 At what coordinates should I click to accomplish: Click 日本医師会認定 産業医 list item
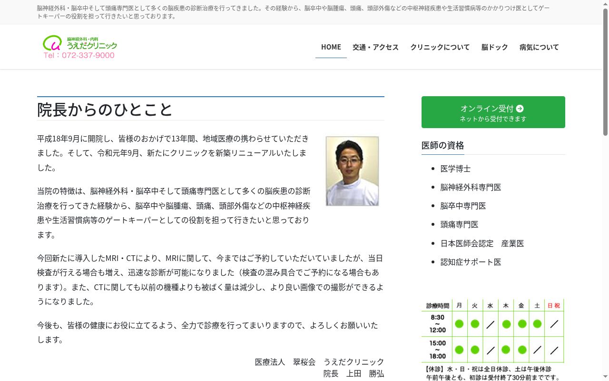[482, 243]
